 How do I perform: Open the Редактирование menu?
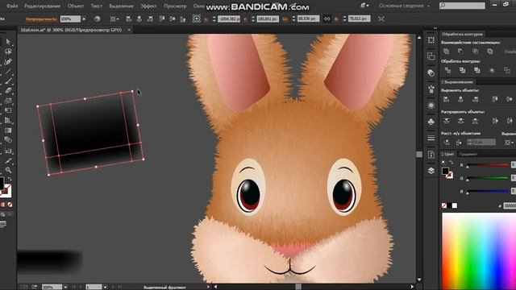[42, 6]
